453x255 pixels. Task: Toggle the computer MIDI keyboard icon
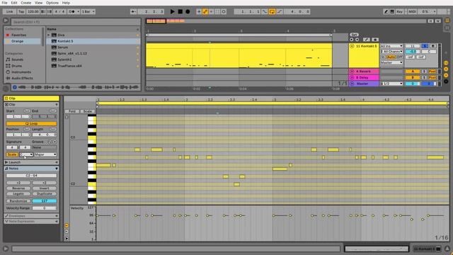click(x=392, y=11)
